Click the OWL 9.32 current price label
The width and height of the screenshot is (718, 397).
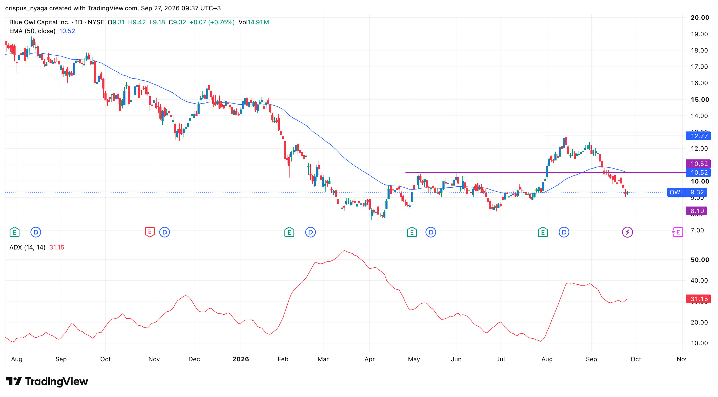click(687, 192)
